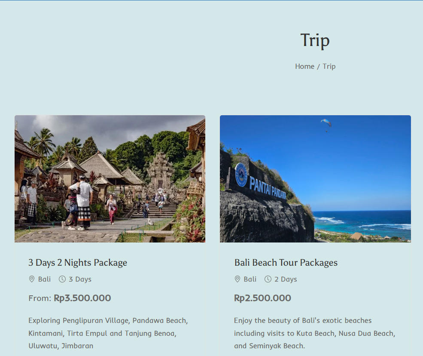The height and width of the screenshot is (356, 423).
Task: Click the 3 Days duration label
Action: point(80,279)
